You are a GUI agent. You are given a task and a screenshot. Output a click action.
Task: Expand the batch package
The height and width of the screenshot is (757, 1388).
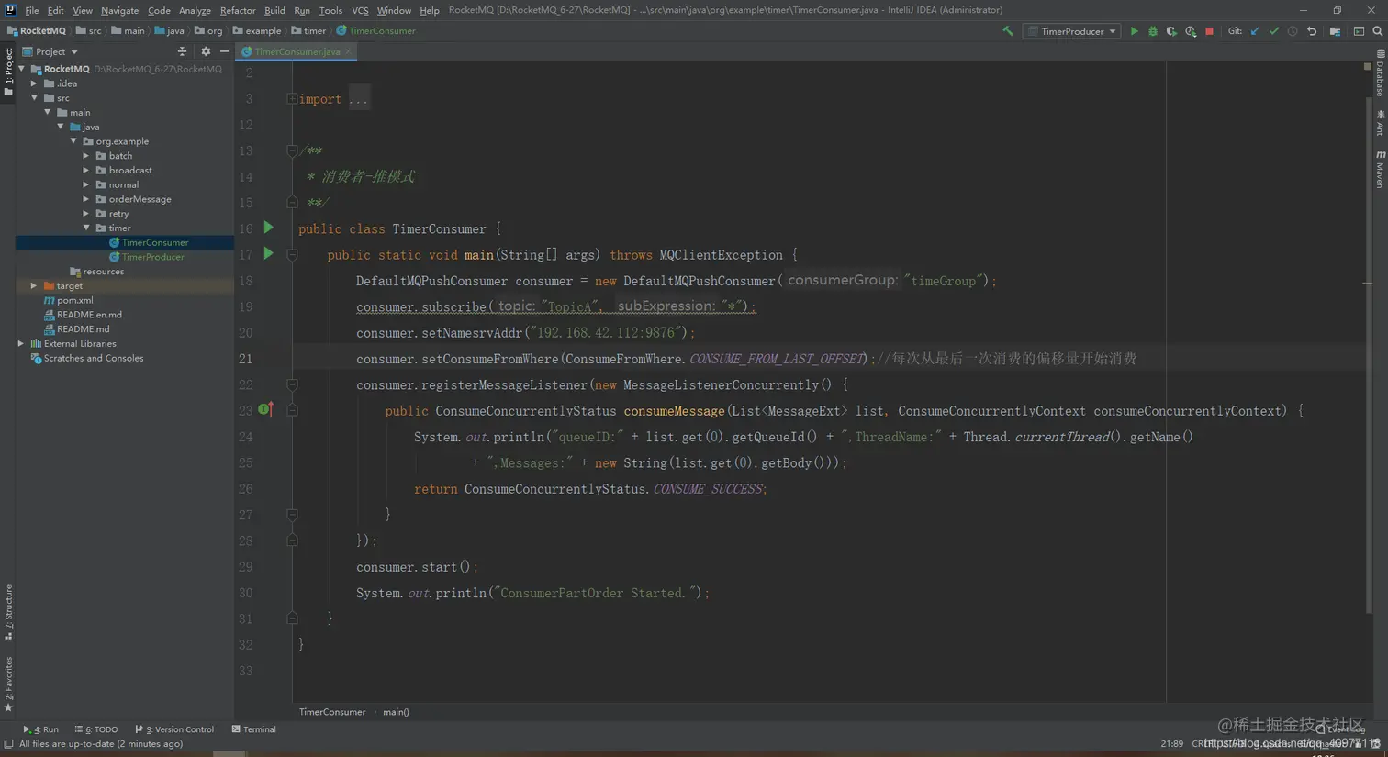(86, 156)
